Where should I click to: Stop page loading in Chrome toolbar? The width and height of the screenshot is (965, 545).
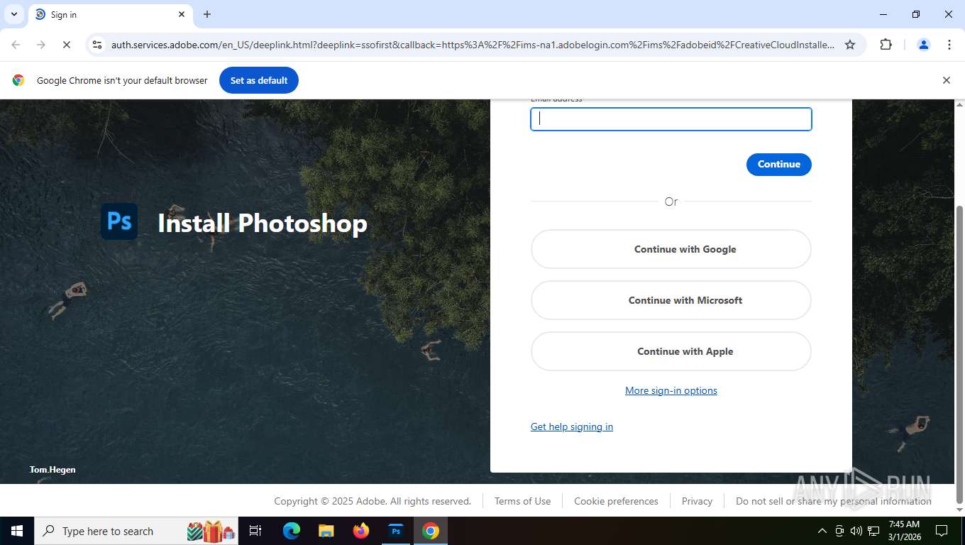point(67,45)
